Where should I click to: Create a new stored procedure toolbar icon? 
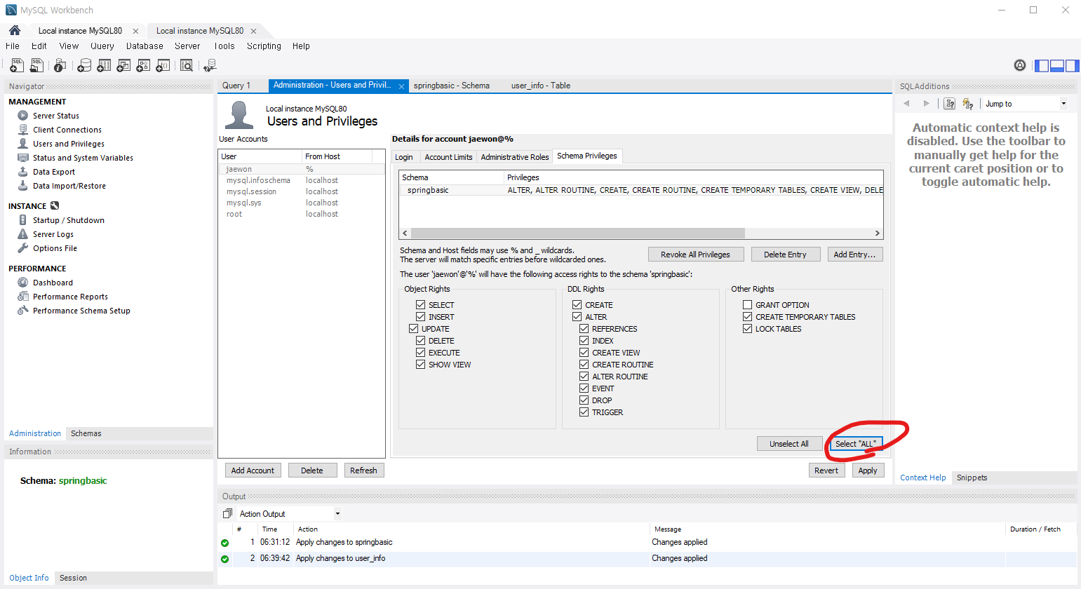pos(143,65)
